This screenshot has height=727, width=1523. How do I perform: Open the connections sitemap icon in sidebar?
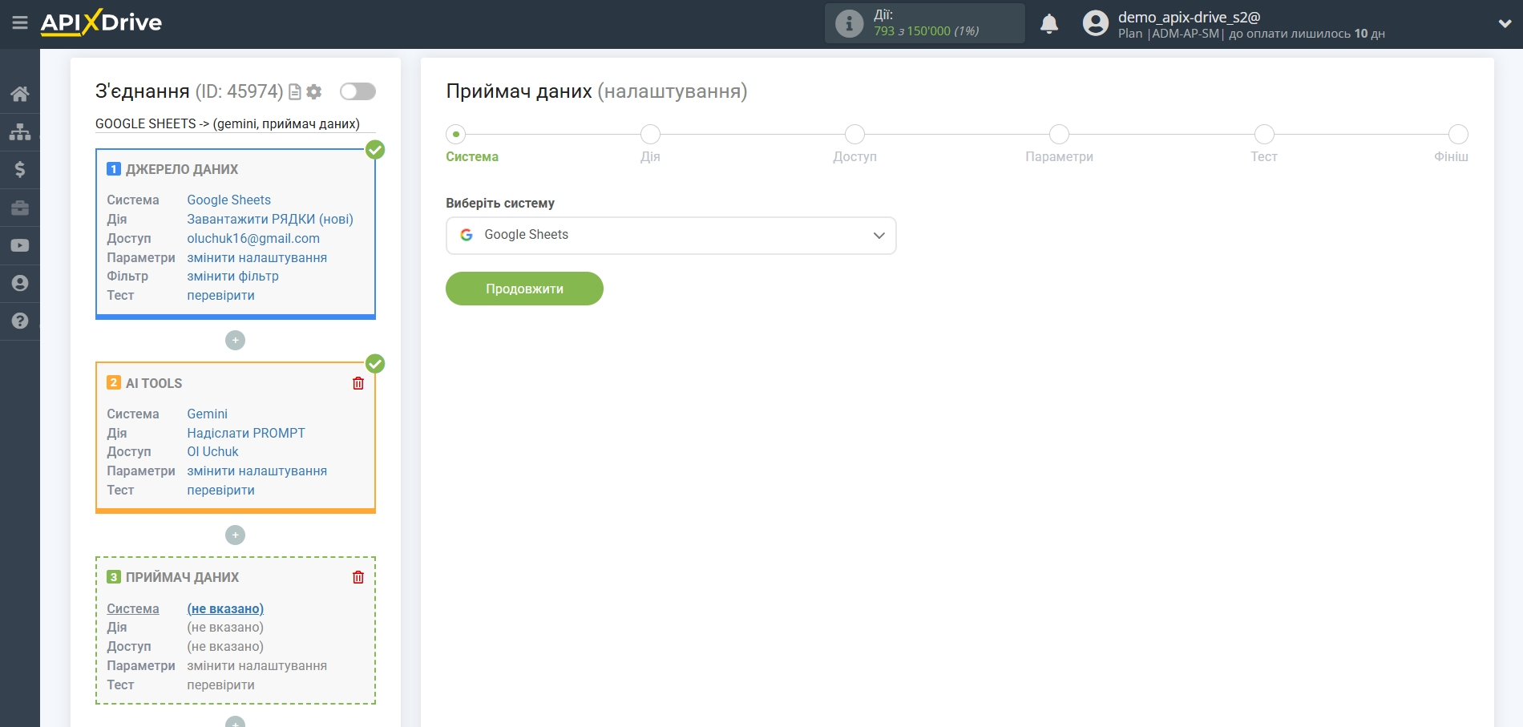20,131
